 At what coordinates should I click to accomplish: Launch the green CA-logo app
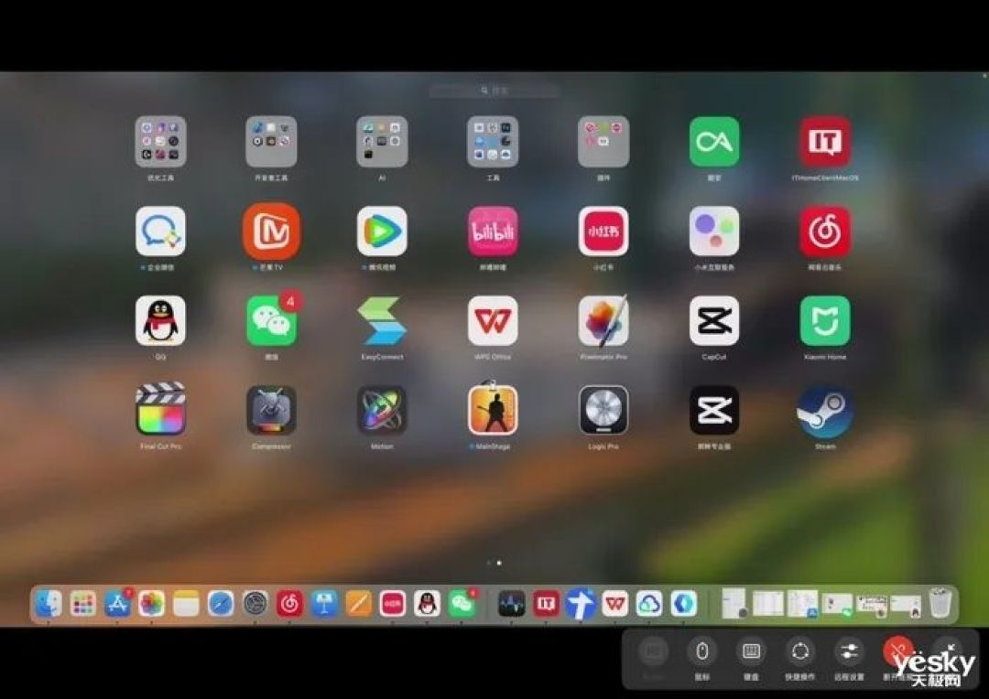(714, 142)
